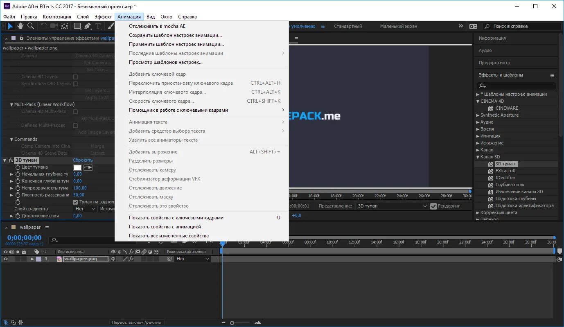Click the lock icon of Effect Controls panel
The width and height of the screenshot is (564, 327).
pyautogui.click(x=21, y=38)
